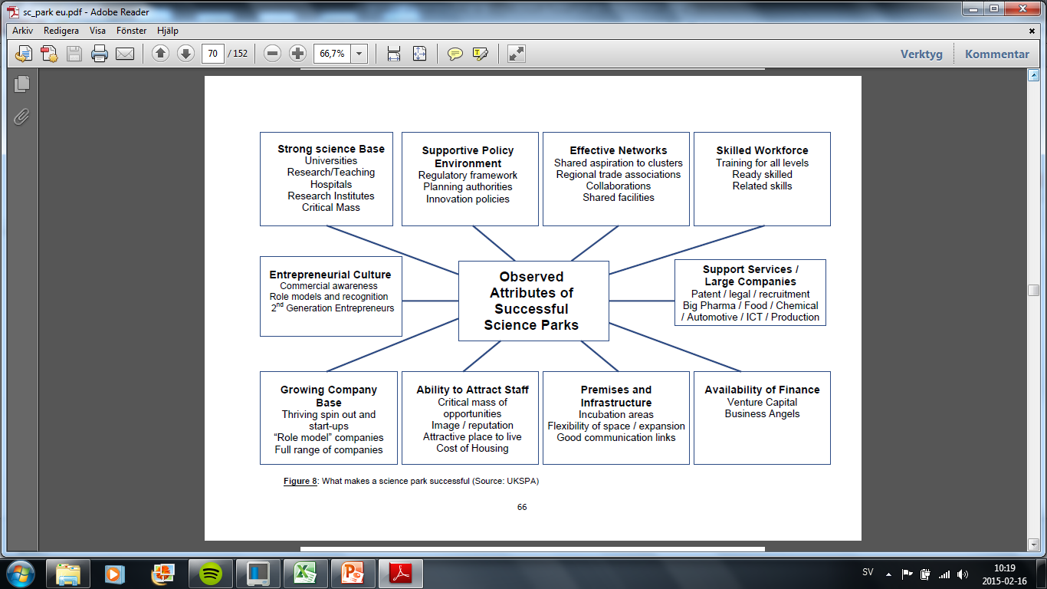Open the Hjälp menu
The width and height of the screenshot is (1047, 589).
(167, 31)
